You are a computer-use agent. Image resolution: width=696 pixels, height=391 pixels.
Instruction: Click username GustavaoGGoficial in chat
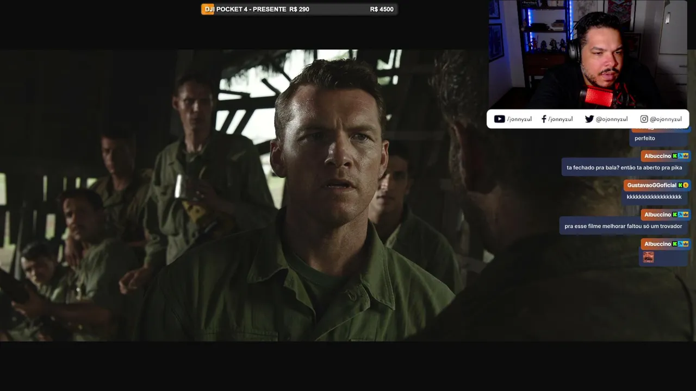pyautogui.click(x=651, y=185)
